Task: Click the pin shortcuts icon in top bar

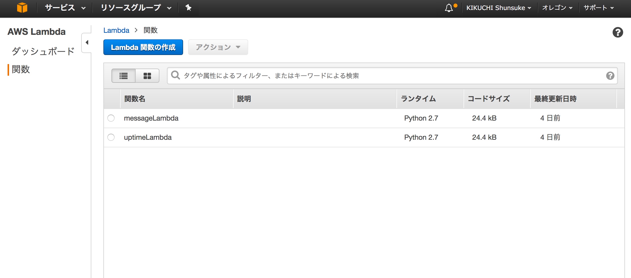Action: tap(188, 8)
